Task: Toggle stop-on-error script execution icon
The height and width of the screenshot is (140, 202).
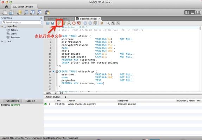Action: [x=79, y=23]
